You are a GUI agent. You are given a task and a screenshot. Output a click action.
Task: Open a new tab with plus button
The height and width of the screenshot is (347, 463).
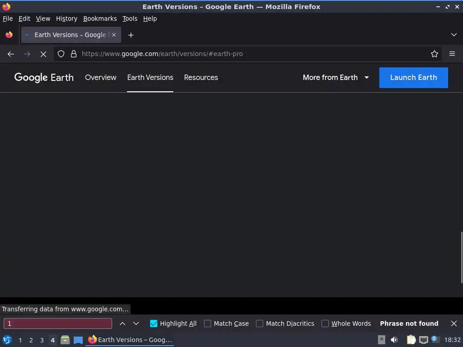point(131,35)
